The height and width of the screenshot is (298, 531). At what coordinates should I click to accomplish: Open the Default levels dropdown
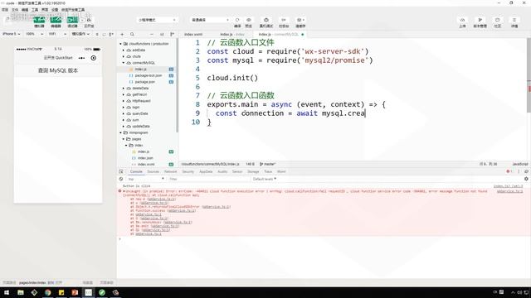(x=265, y=179)
